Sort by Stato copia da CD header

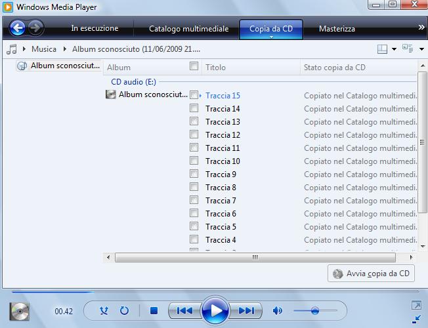(x=358, y=68)
